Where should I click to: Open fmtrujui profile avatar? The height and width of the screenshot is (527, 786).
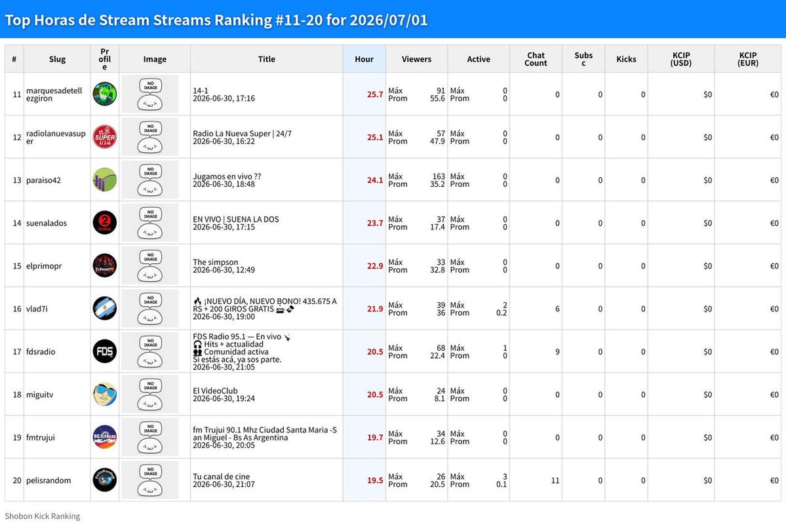point(105,437)
